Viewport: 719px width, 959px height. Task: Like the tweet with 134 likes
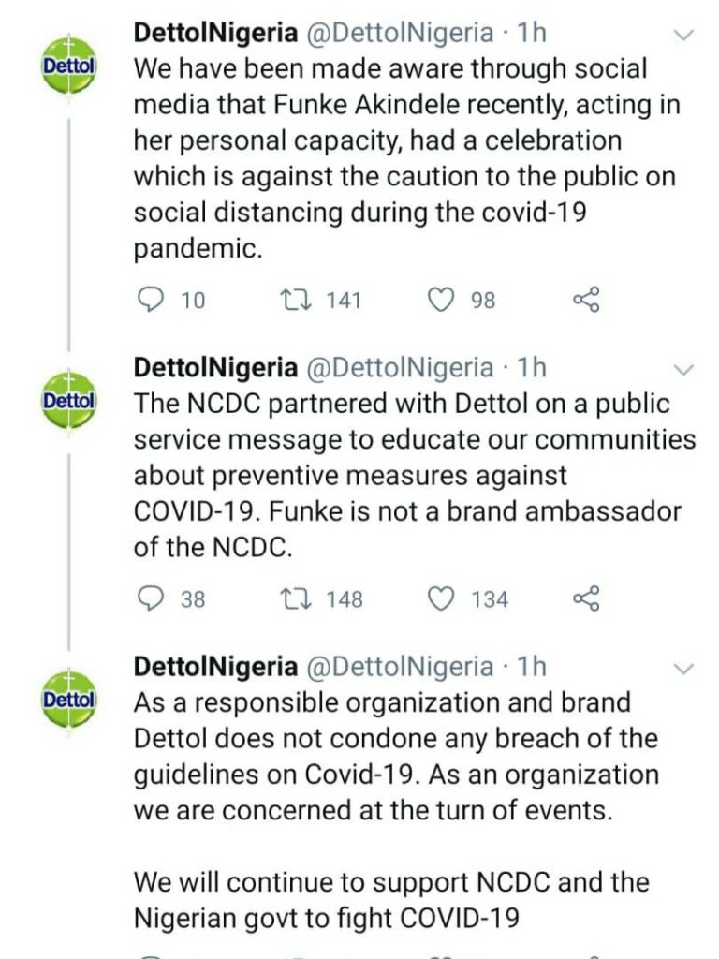pos(440,598)
